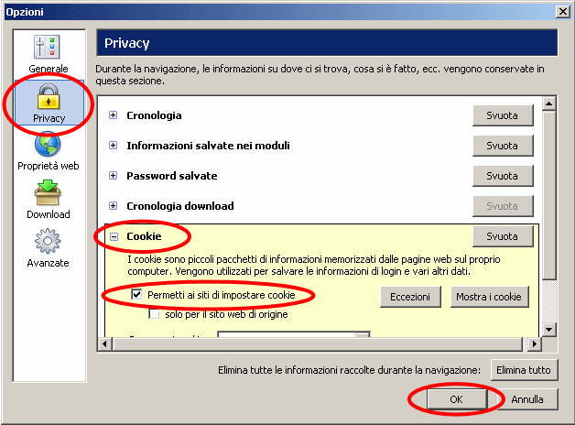Click Svuota button for Cookie

[x=502, y=236]
